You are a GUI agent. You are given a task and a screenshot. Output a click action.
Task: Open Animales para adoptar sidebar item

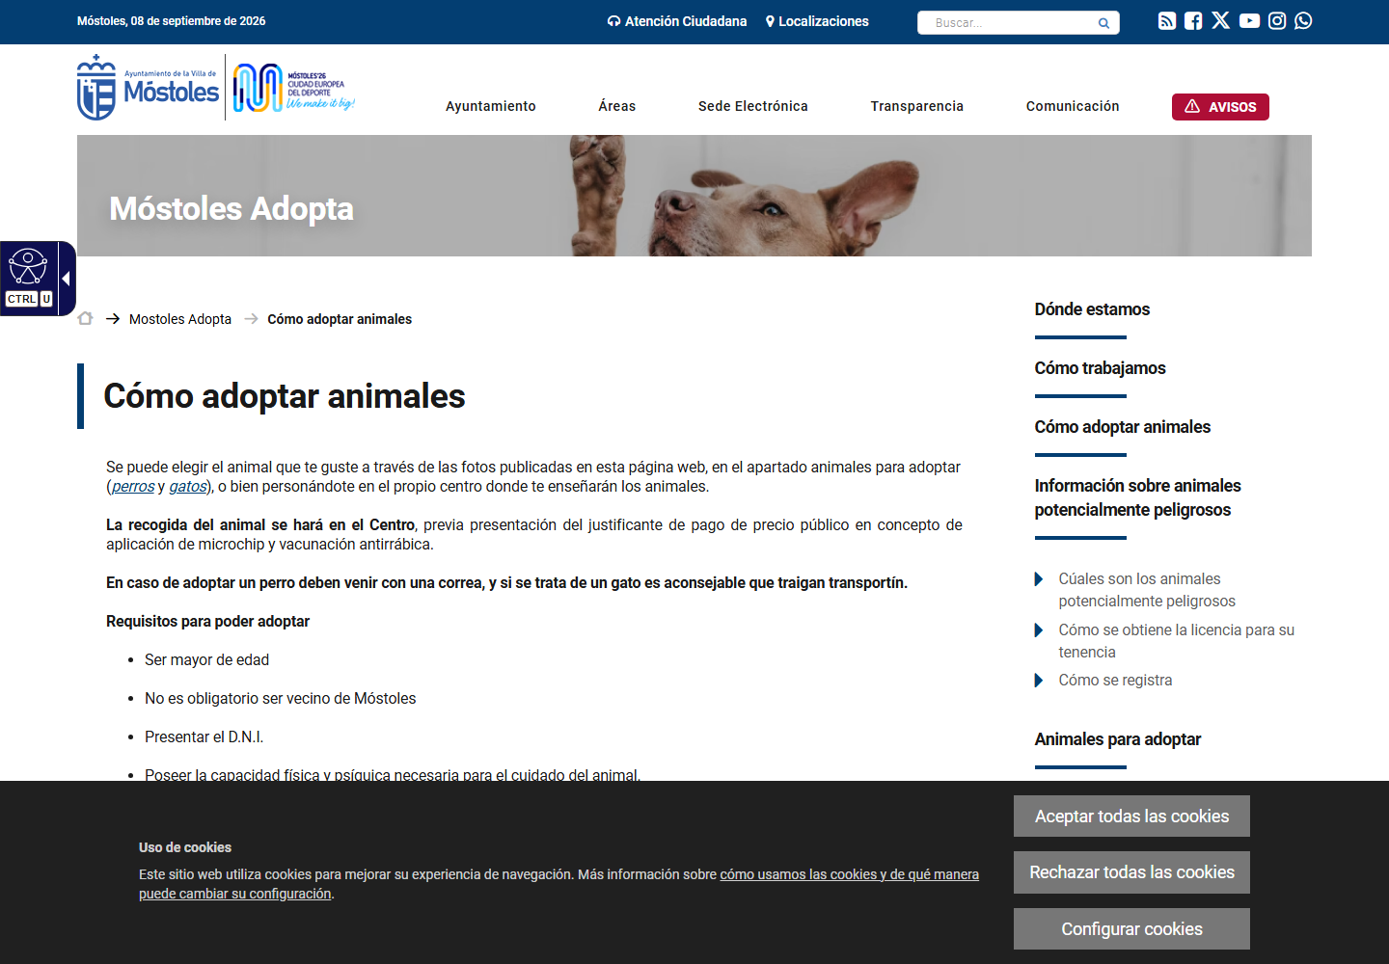[x=1117, y=739]
